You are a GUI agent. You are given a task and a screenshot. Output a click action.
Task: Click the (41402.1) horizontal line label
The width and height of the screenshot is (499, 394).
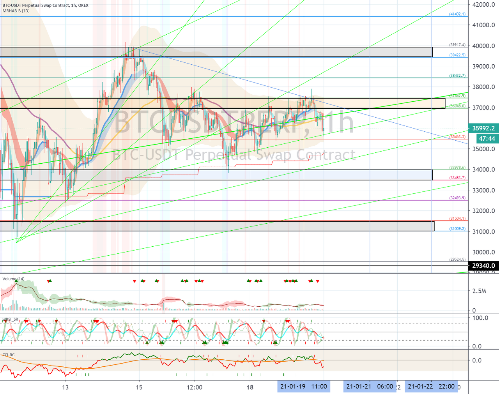click(457, 14)
